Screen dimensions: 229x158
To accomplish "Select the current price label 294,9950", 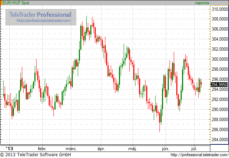I will [x=219, y=84].
